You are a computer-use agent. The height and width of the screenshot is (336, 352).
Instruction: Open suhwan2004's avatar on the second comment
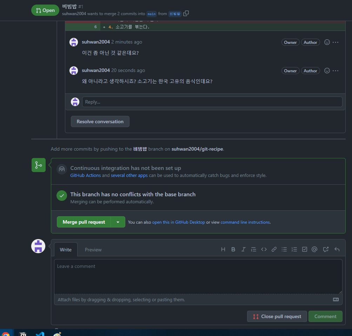(74, 71)
